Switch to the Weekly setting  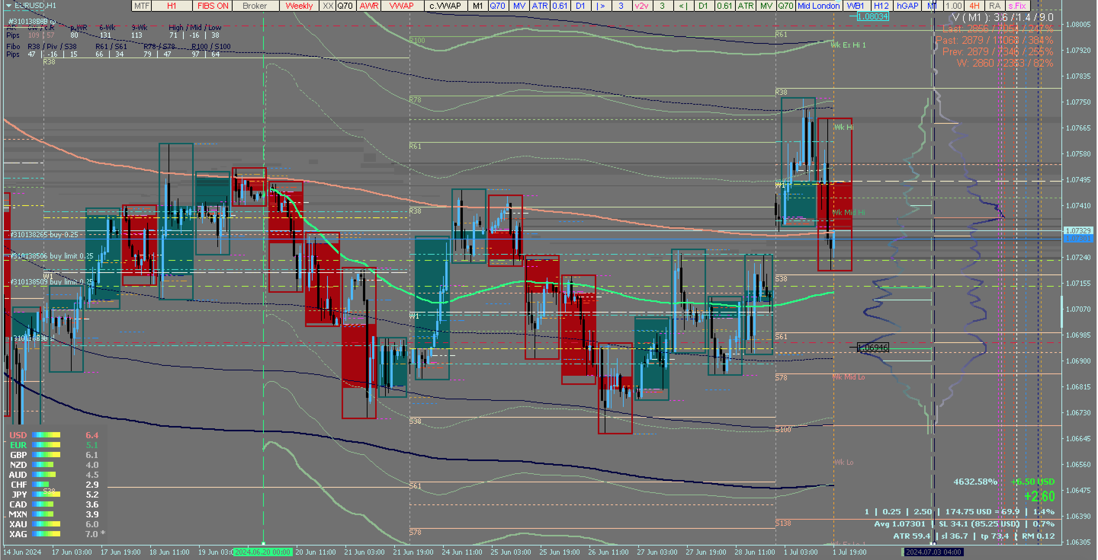299,6
